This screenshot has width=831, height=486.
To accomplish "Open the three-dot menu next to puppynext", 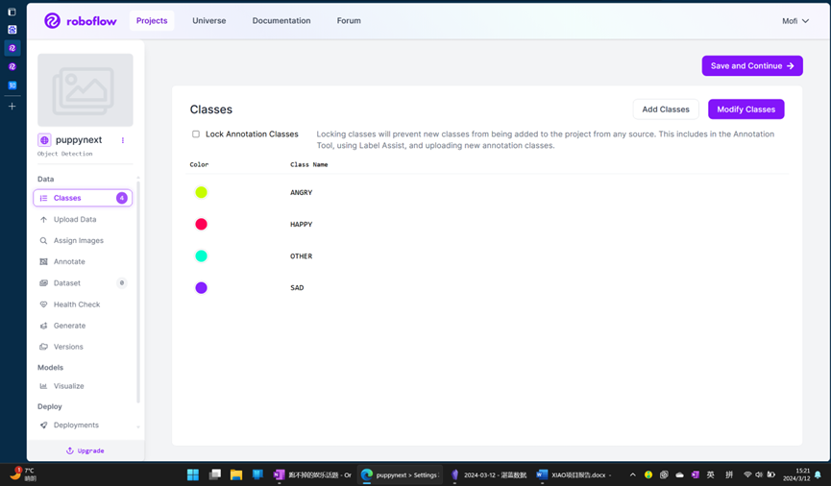I will point(123,140).
